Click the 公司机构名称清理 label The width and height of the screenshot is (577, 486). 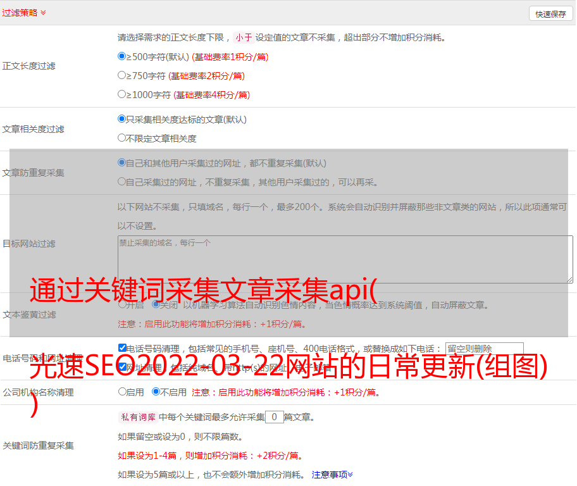point(38,392)
